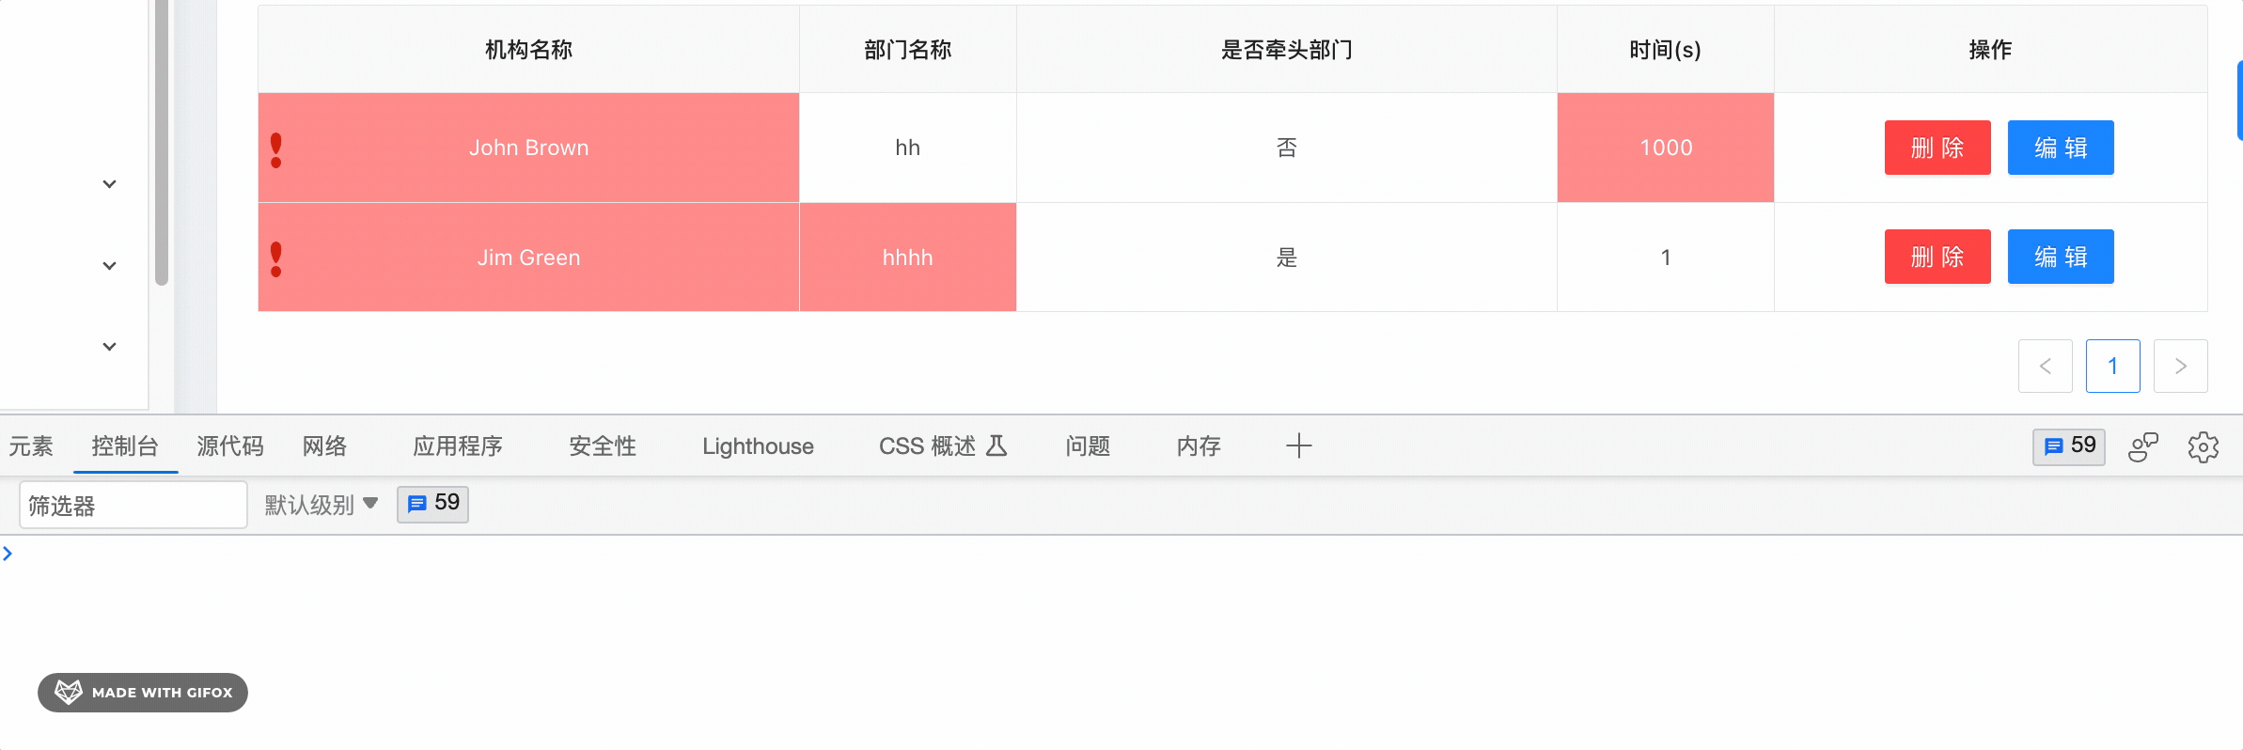Add a new DevTools tab with plus
The image size is (2243, 750).
1298,445
